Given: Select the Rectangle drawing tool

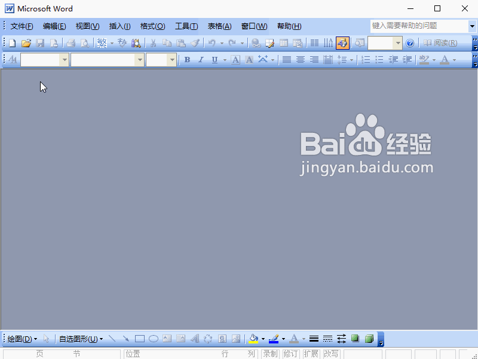Looking at the screenshot, I should [x=140, y=339].
